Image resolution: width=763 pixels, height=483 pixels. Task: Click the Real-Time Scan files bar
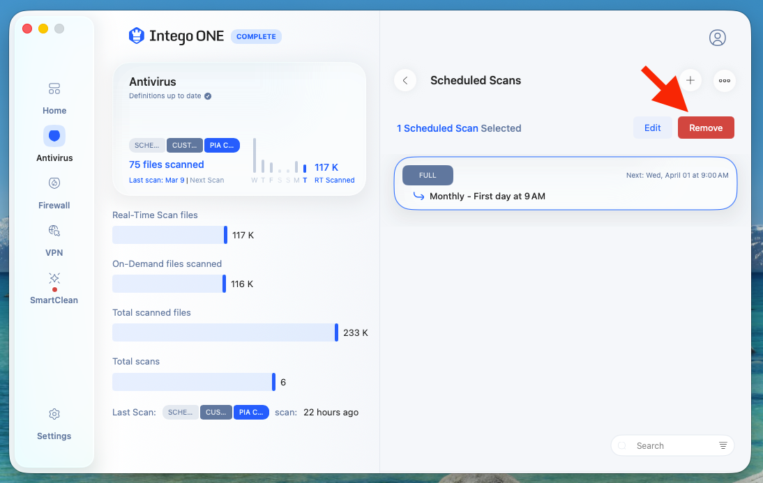coord(169,235)
